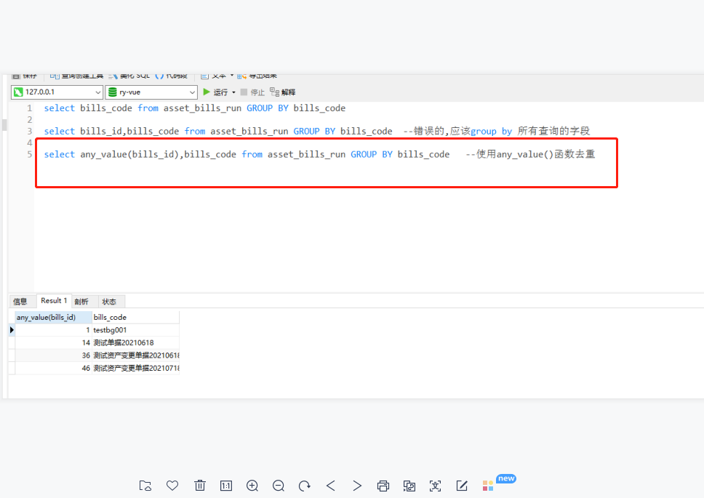The image size is (704, 498).
Task: Click the bills_code column header
Action: pos(135,317)
